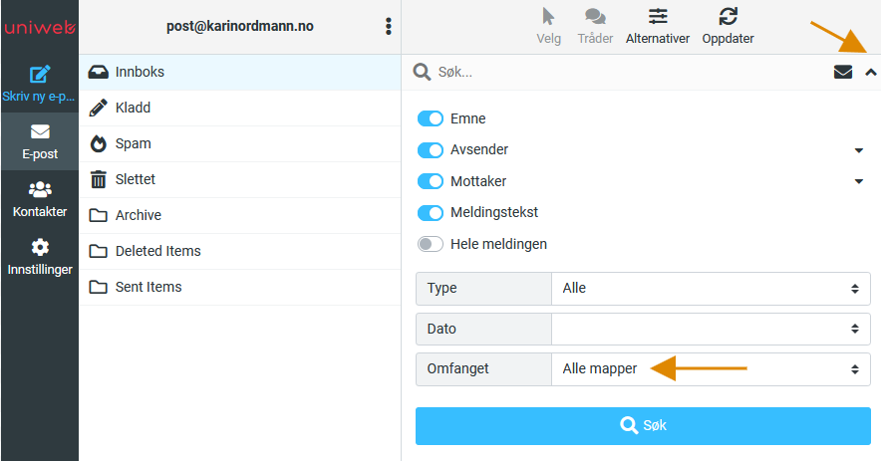The width and height of the screenshot is (881, 461).
Task: Click the envelope filter icon beside search
Action: click(x=843, y=72)
